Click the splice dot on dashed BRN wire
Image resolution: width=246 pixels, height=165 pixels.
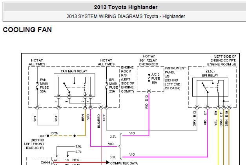pyautogui.click(x=75, y=136)
